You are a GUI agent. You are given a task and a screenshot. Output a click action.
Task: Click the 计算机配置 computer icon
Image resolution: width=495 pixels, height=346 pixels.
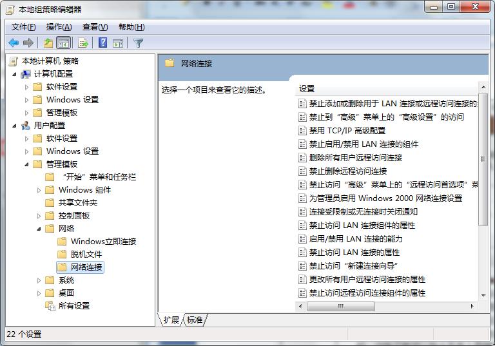(26, 74)
